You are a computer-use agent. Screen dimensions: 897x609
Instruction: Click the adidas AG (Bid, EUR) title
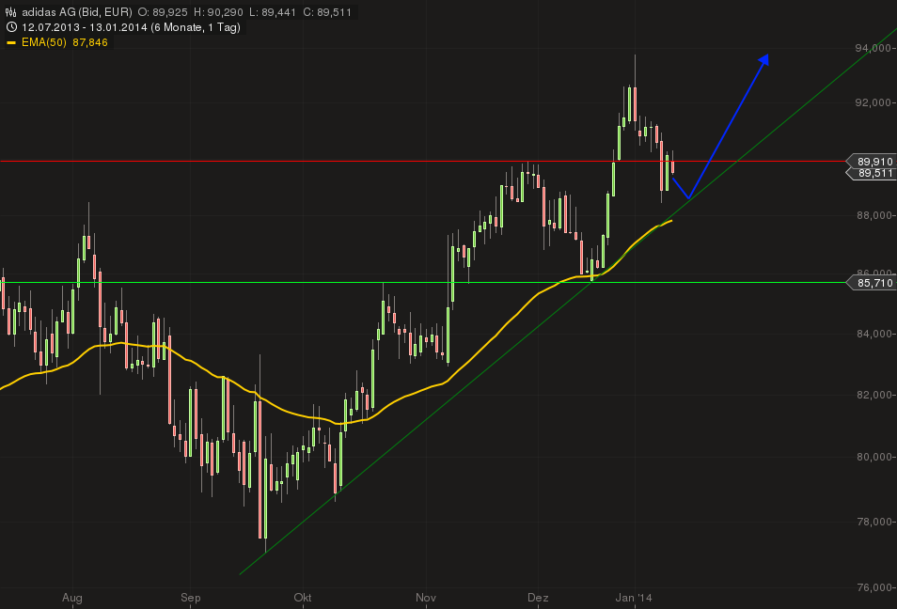(x=77, y=12)
